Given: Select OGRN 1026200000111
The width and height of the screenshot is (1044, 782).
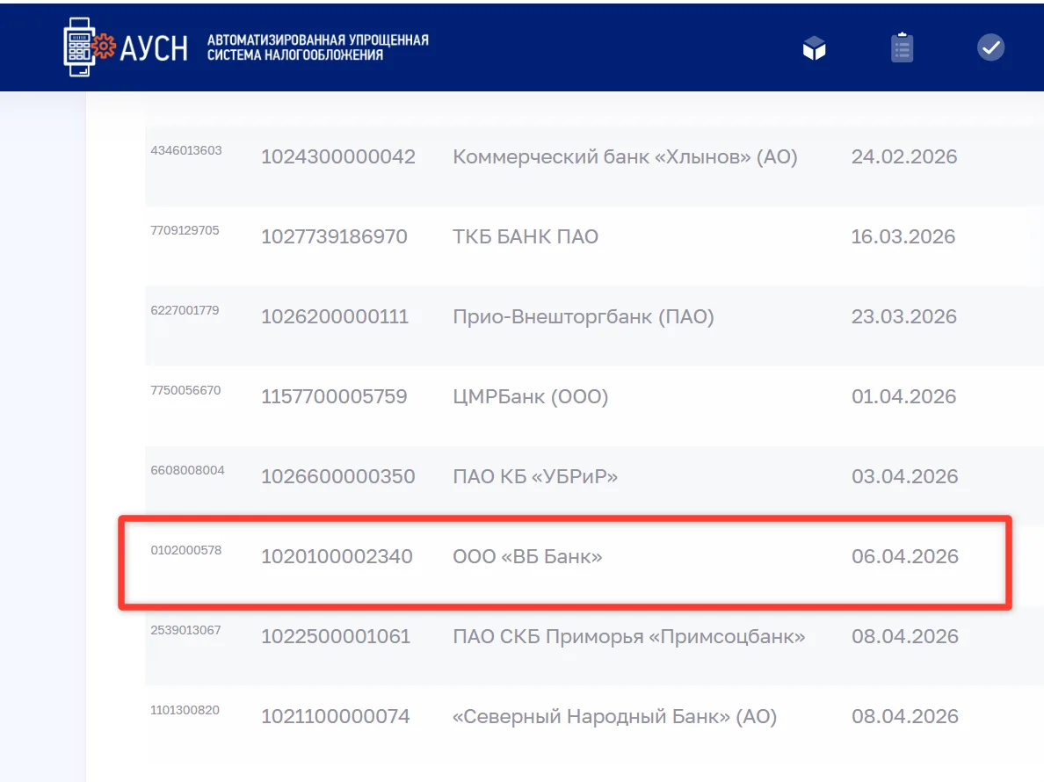Looking at the screenshot, I should pos(334,316).
